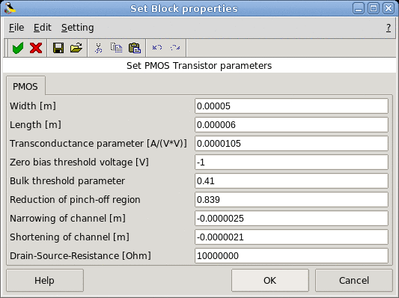This screenshot has height=298, width=399.
Task: Click the Length [m] input field
Action: point(291,125)
